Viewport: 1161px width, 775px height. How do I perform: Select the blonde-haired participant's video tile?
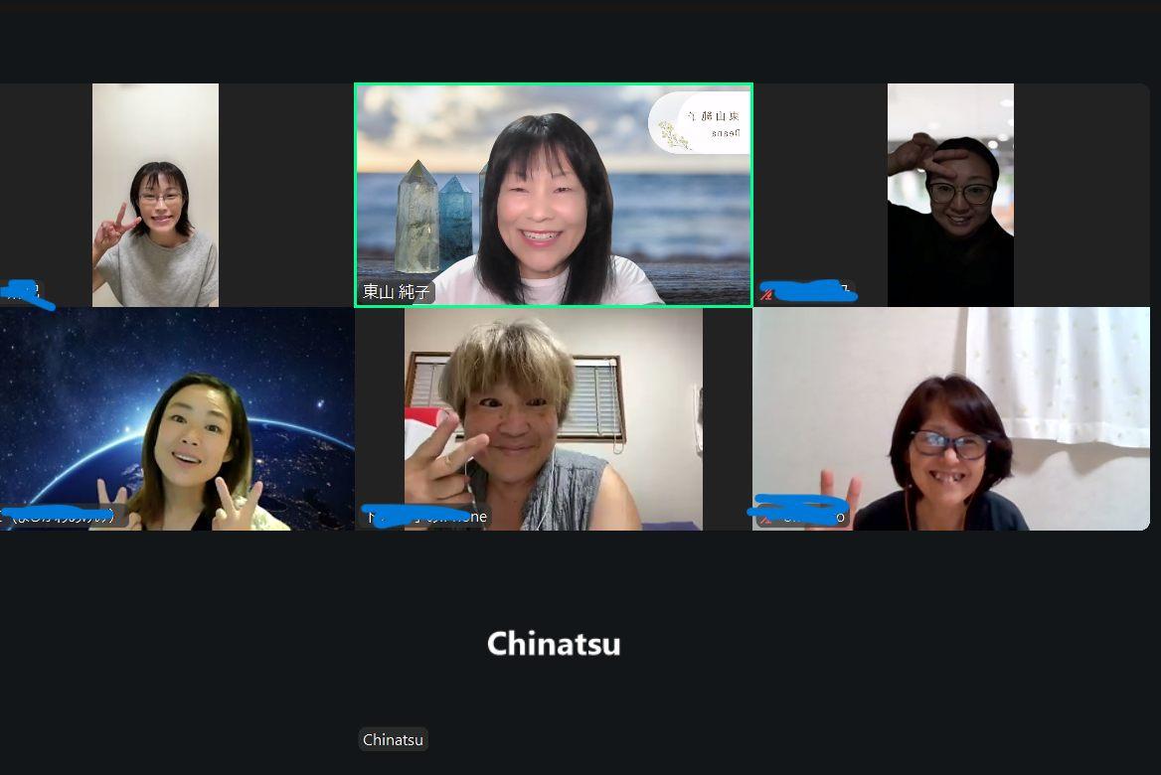pyautogui.click(x=553, y=418)
